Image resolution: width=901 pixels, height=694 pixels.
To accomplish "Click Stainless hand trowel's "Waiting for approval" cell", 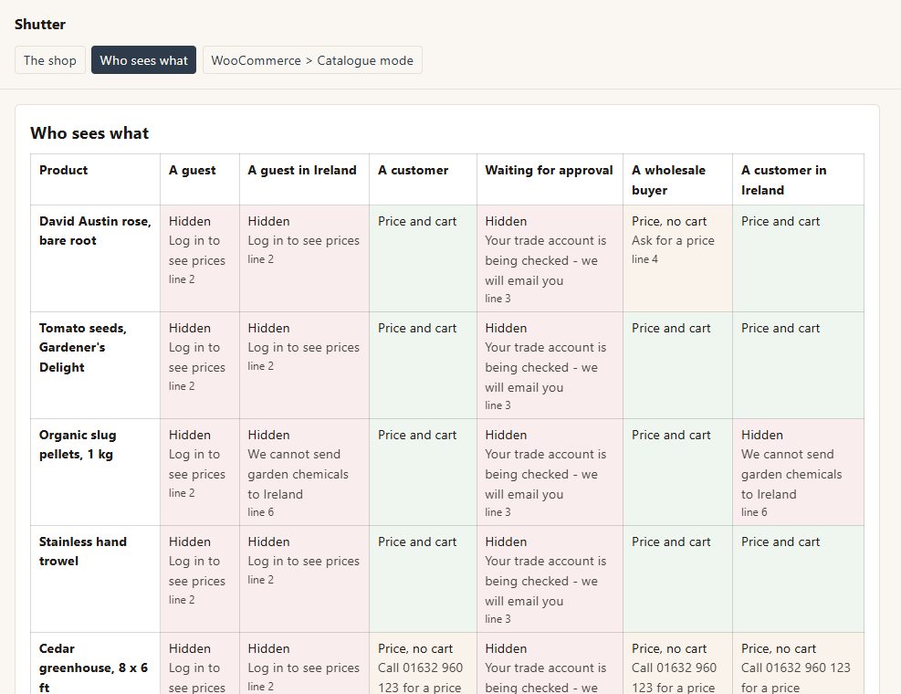I will coord(550,580).
